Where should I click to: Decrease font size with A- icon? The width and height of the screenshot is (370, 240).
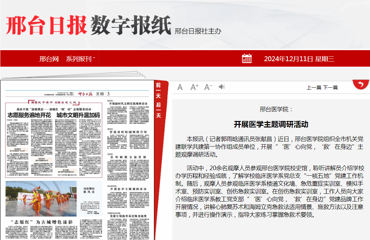pyautogui.click(x=208, y=87)
